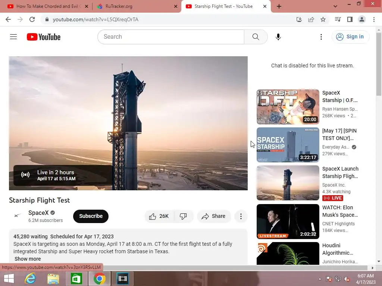The width and height of the screenshot is (382, 286).
Task: Open SpaceX Launch Starship Flight title
Action: pyautogui.click(x=340, y=172)
